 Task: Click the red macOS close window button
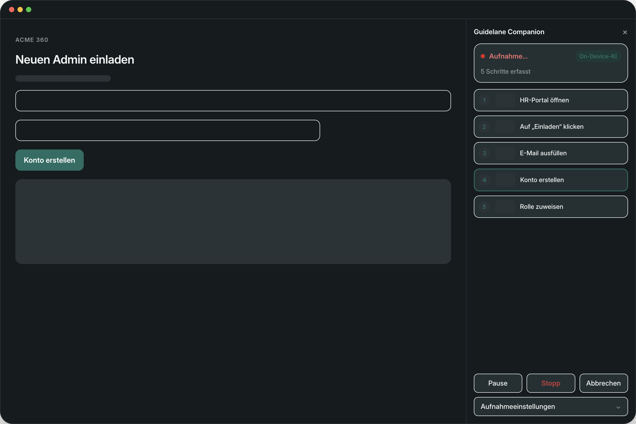tap(12, 10)
